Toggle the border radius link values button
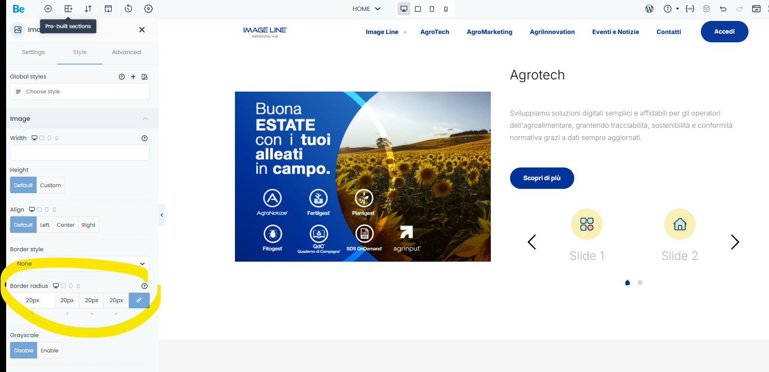This screenshot has width=769, height=372. click(139, 300)
